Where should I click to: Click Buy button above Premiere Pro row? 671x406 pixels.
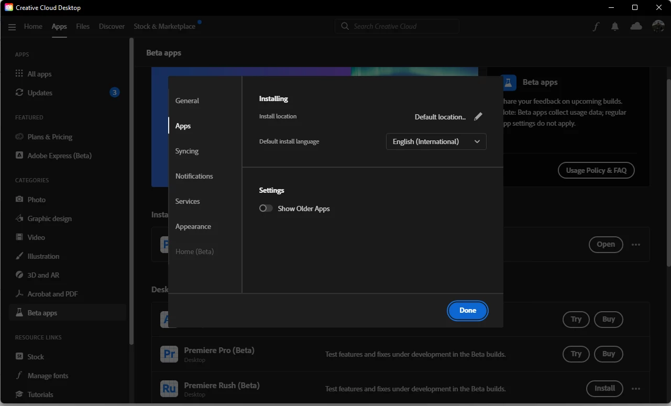[609, 319]
